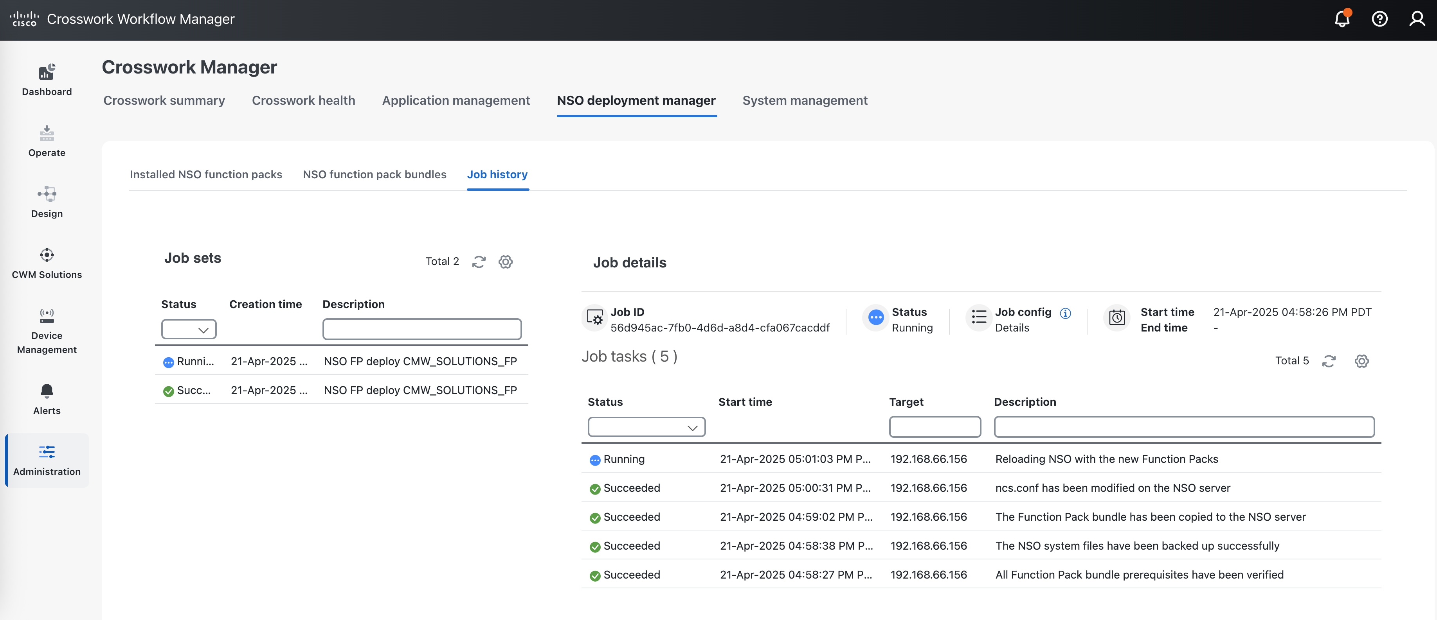
Task: Open Job sets table settings gear
Action: pos(505,262)
